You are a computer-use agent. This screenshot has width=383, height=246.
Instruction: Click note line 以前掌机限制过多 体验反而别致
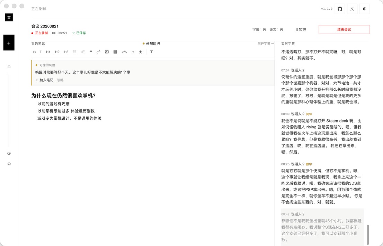[x=66, y=111]
